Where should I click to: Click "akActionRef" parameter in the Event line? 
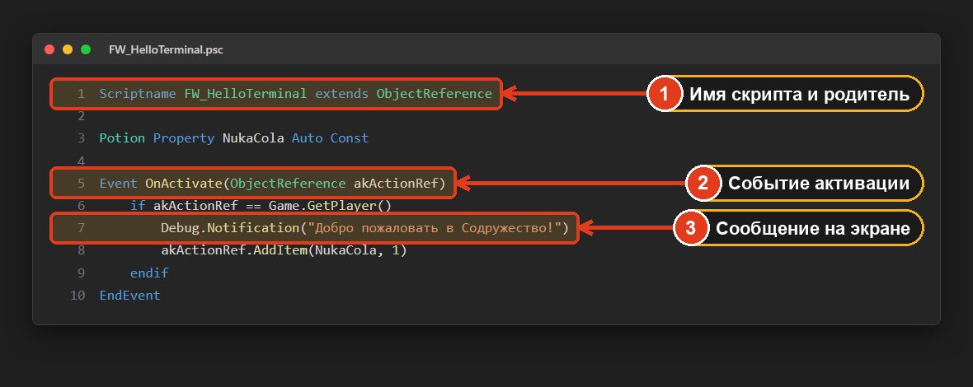(395, 184)
